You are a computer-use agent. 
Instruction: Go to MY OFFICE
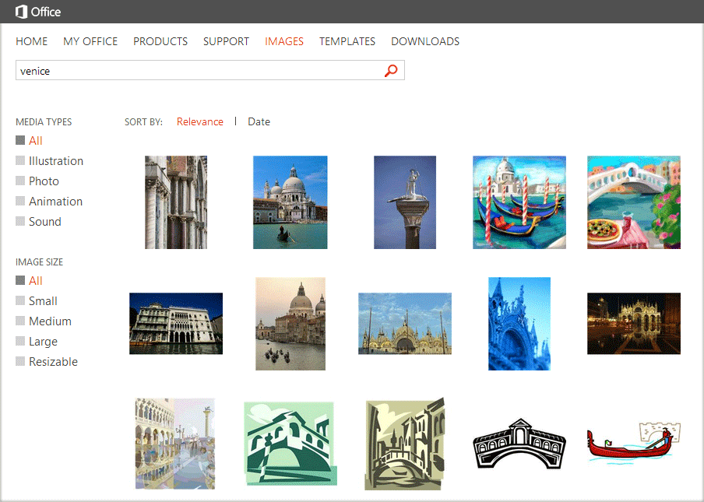90,41
